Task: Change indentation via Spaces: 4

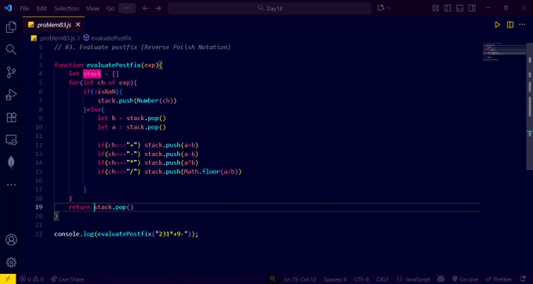Action: click(335, 279)
